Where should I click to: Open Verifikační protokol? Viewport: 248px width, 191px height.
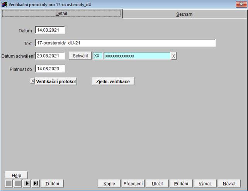pyautogui.click(x=56, y=82)
